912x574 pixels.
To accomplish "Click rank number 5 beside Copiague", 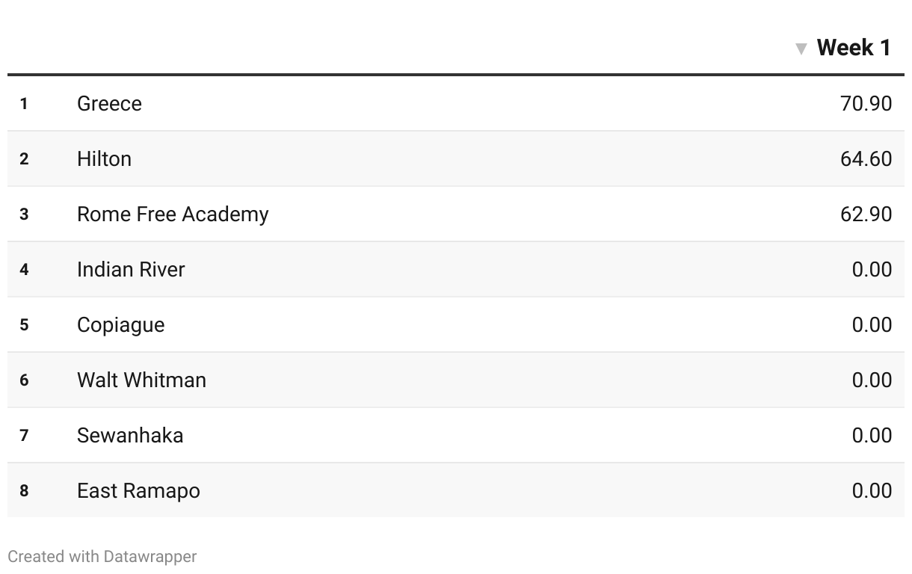I will [x=24, y=324].
